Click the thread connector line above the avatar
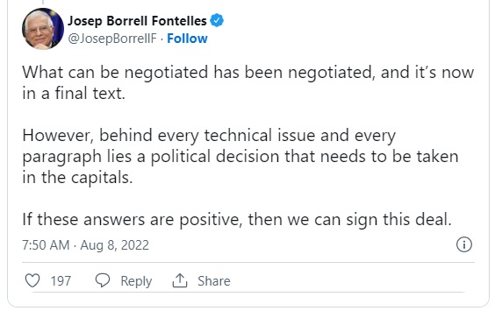 tap(43, 2)
